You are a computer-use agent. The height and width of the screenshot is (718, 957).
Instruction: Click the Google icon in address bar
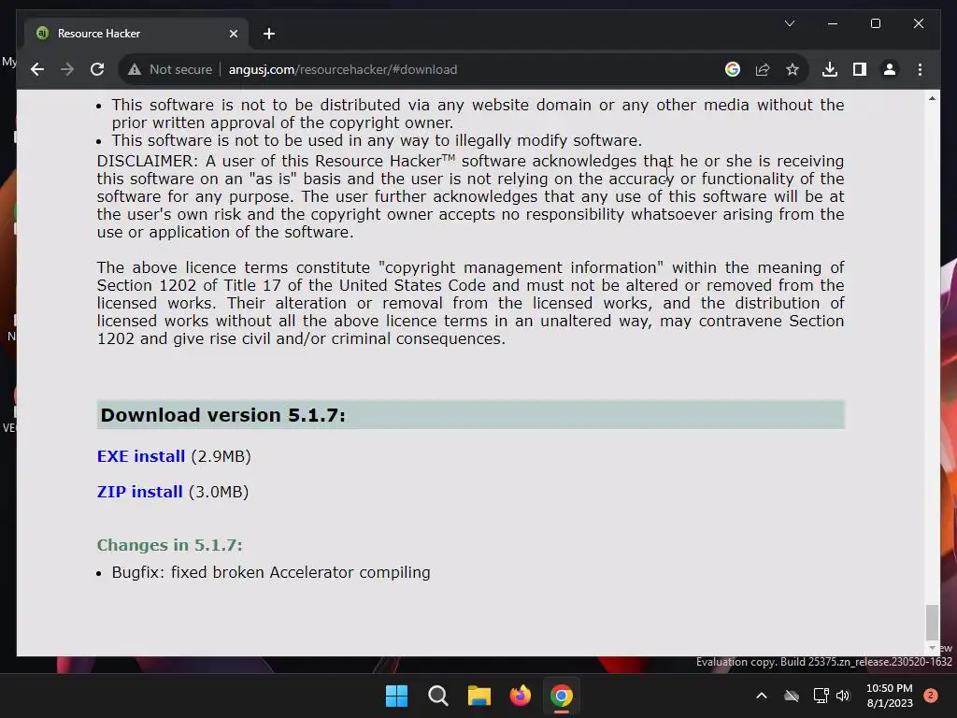point(733,69)
